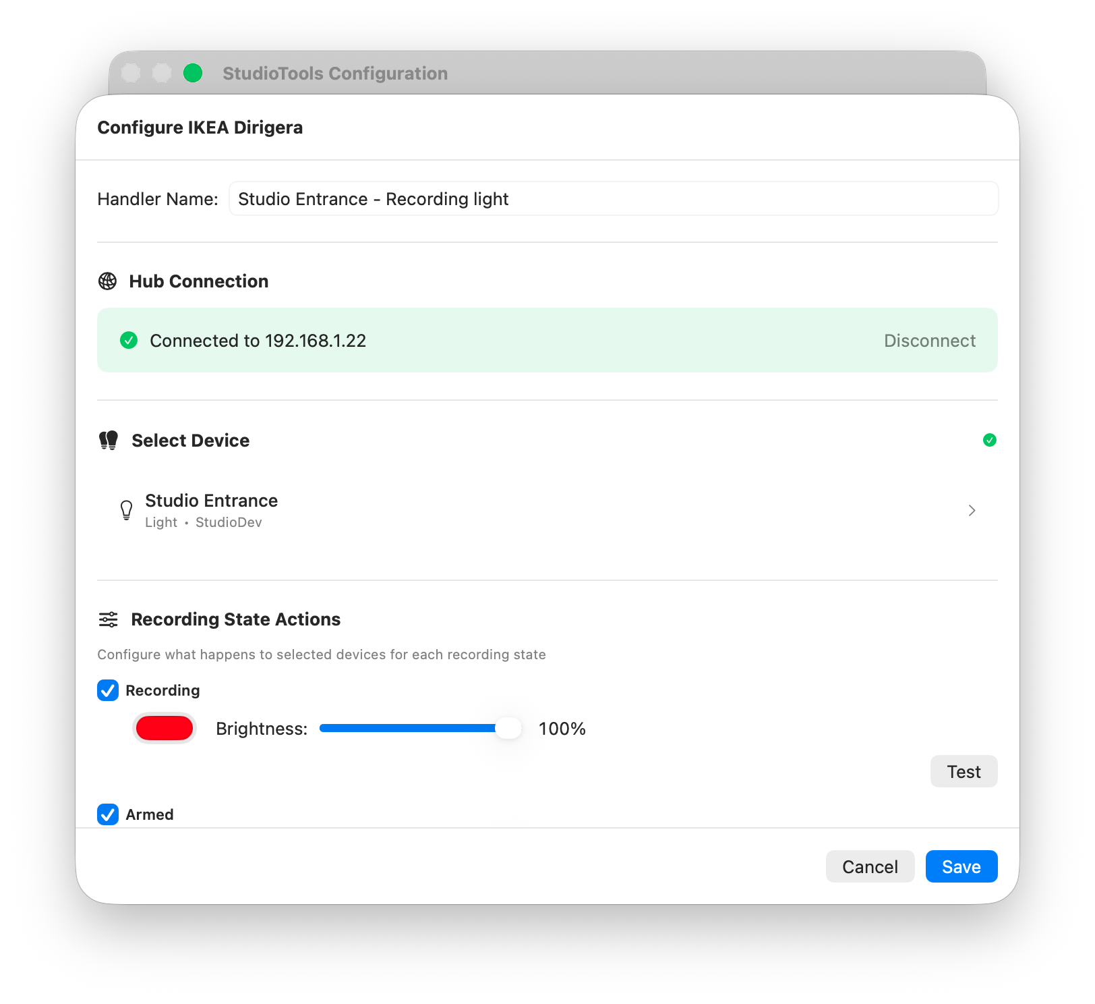Uncheck the Recording checkbox
Screen dimensions: 1095x1004
click(x=107, y=690)
